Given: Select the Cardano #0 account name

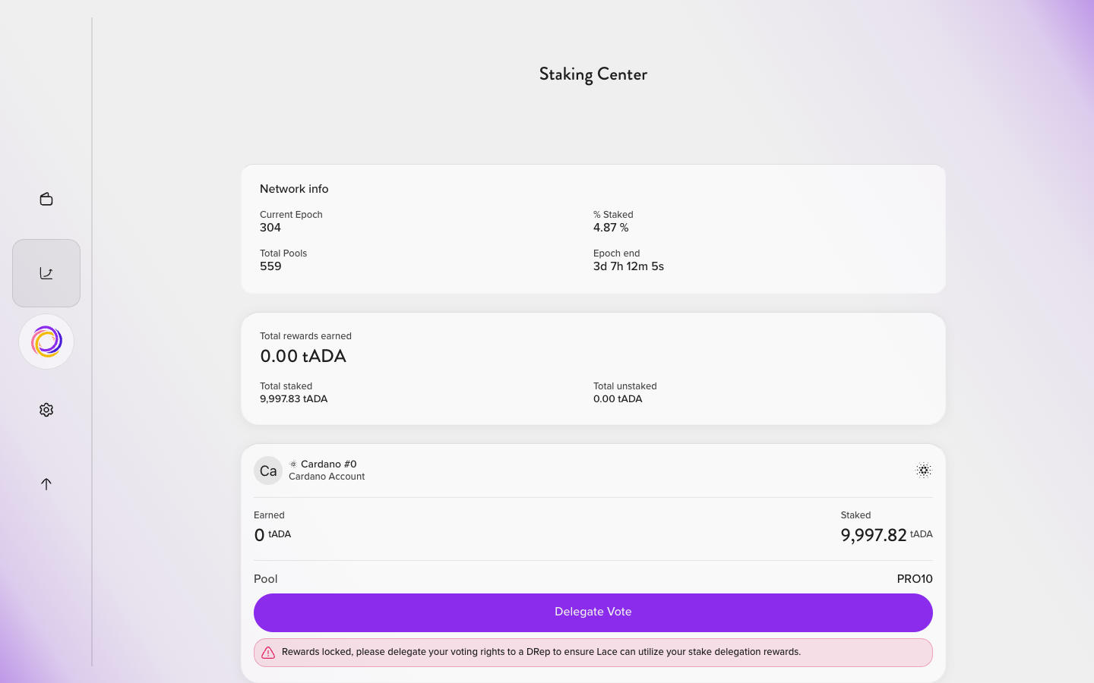Looking at the screenshot, I should pos(329,464).
